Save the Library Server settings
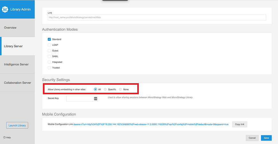The height and width of the screenshot is (144, 278). [x=266, y=138]
